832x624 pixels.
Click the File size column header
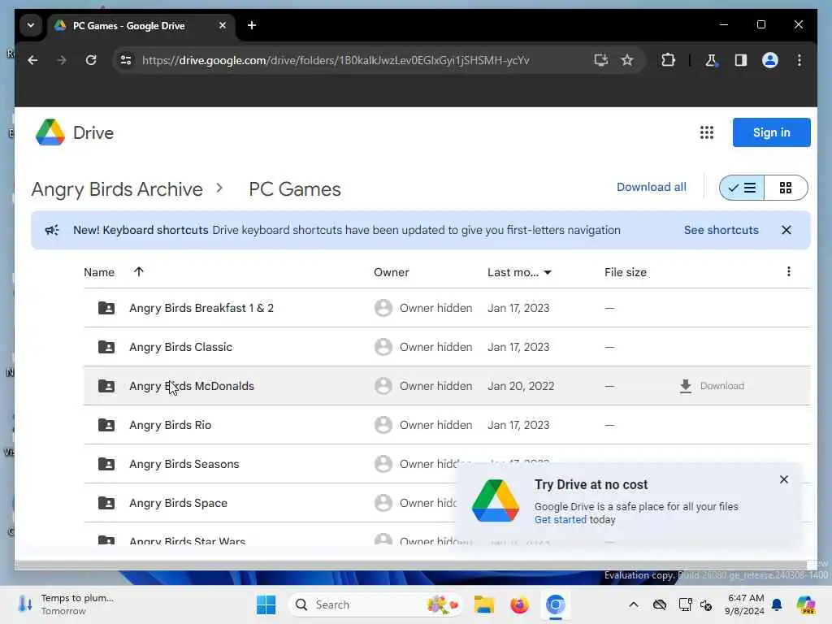tap(625, 272)
